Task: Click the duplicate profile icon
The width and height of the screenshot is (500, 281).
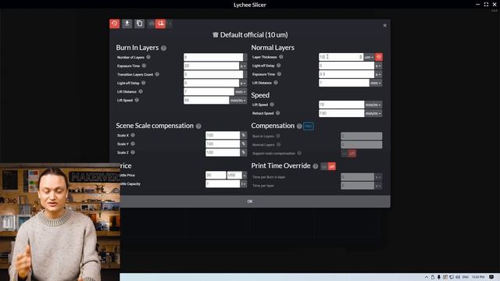Action: click(139, 23)
